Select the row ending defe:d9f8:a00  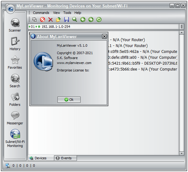tap(143, 57)
